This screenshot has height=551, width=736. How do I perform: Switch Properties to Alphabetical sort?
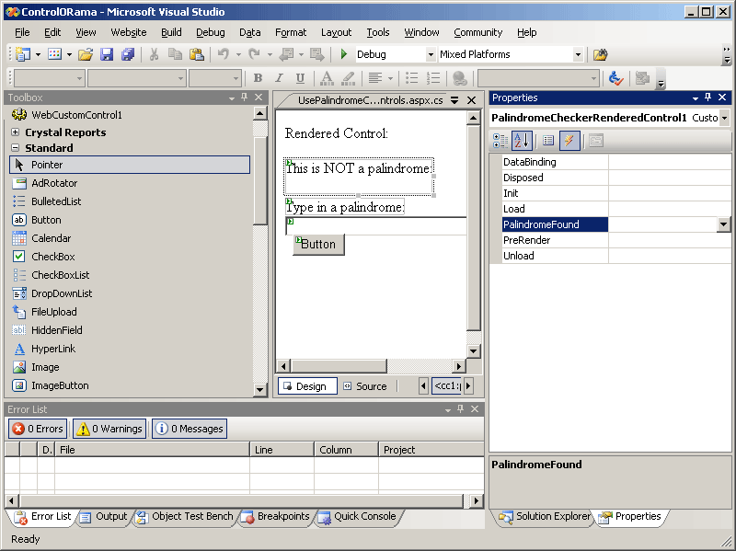(522, 141)
